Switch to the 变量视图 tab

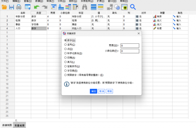[x=20, y=125]
